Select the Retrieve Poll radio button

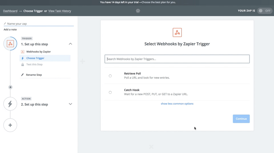pyautogui.click(x=110, y=76)
